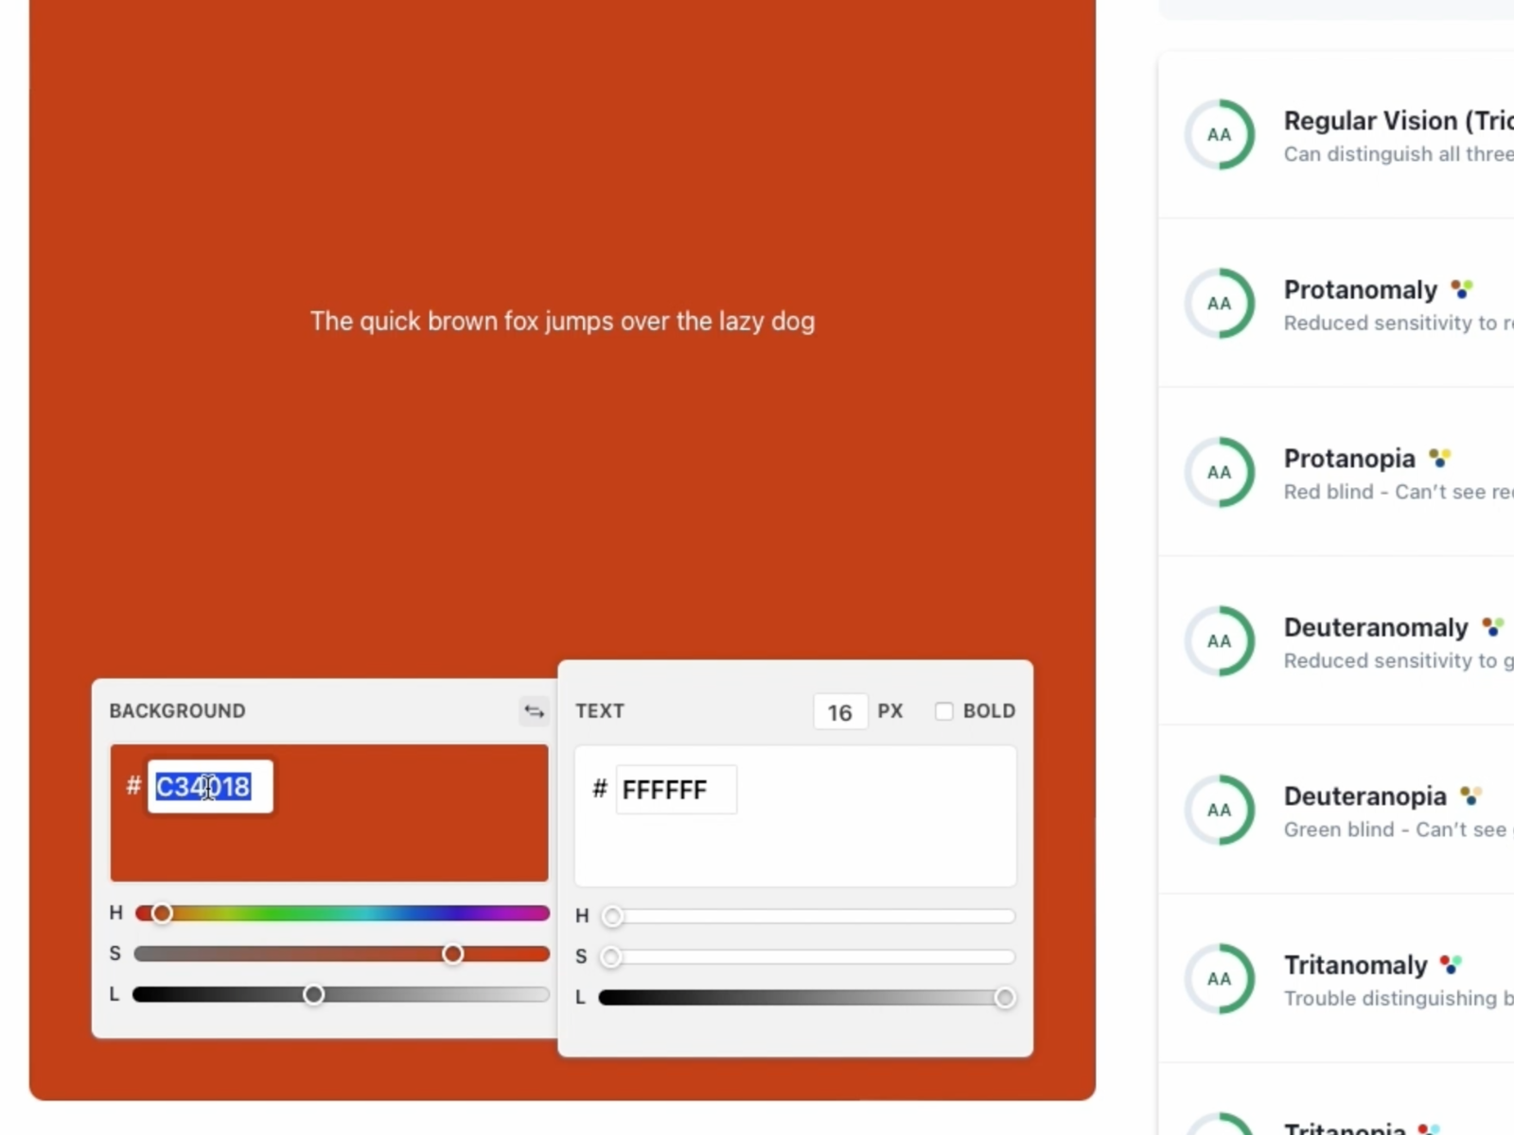Screen dimensions: 1514x1135
Task: Select the Protanomaly heading
Action: tap(1361, 289)
